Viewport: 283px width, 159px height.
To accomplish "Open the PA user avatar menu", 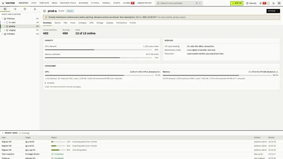I will click(279, 3).
